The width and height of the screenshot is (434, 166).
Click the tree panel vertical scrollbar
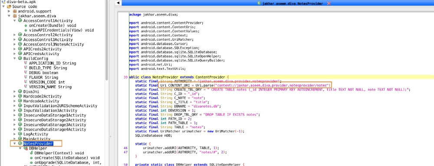click(107, 42)
